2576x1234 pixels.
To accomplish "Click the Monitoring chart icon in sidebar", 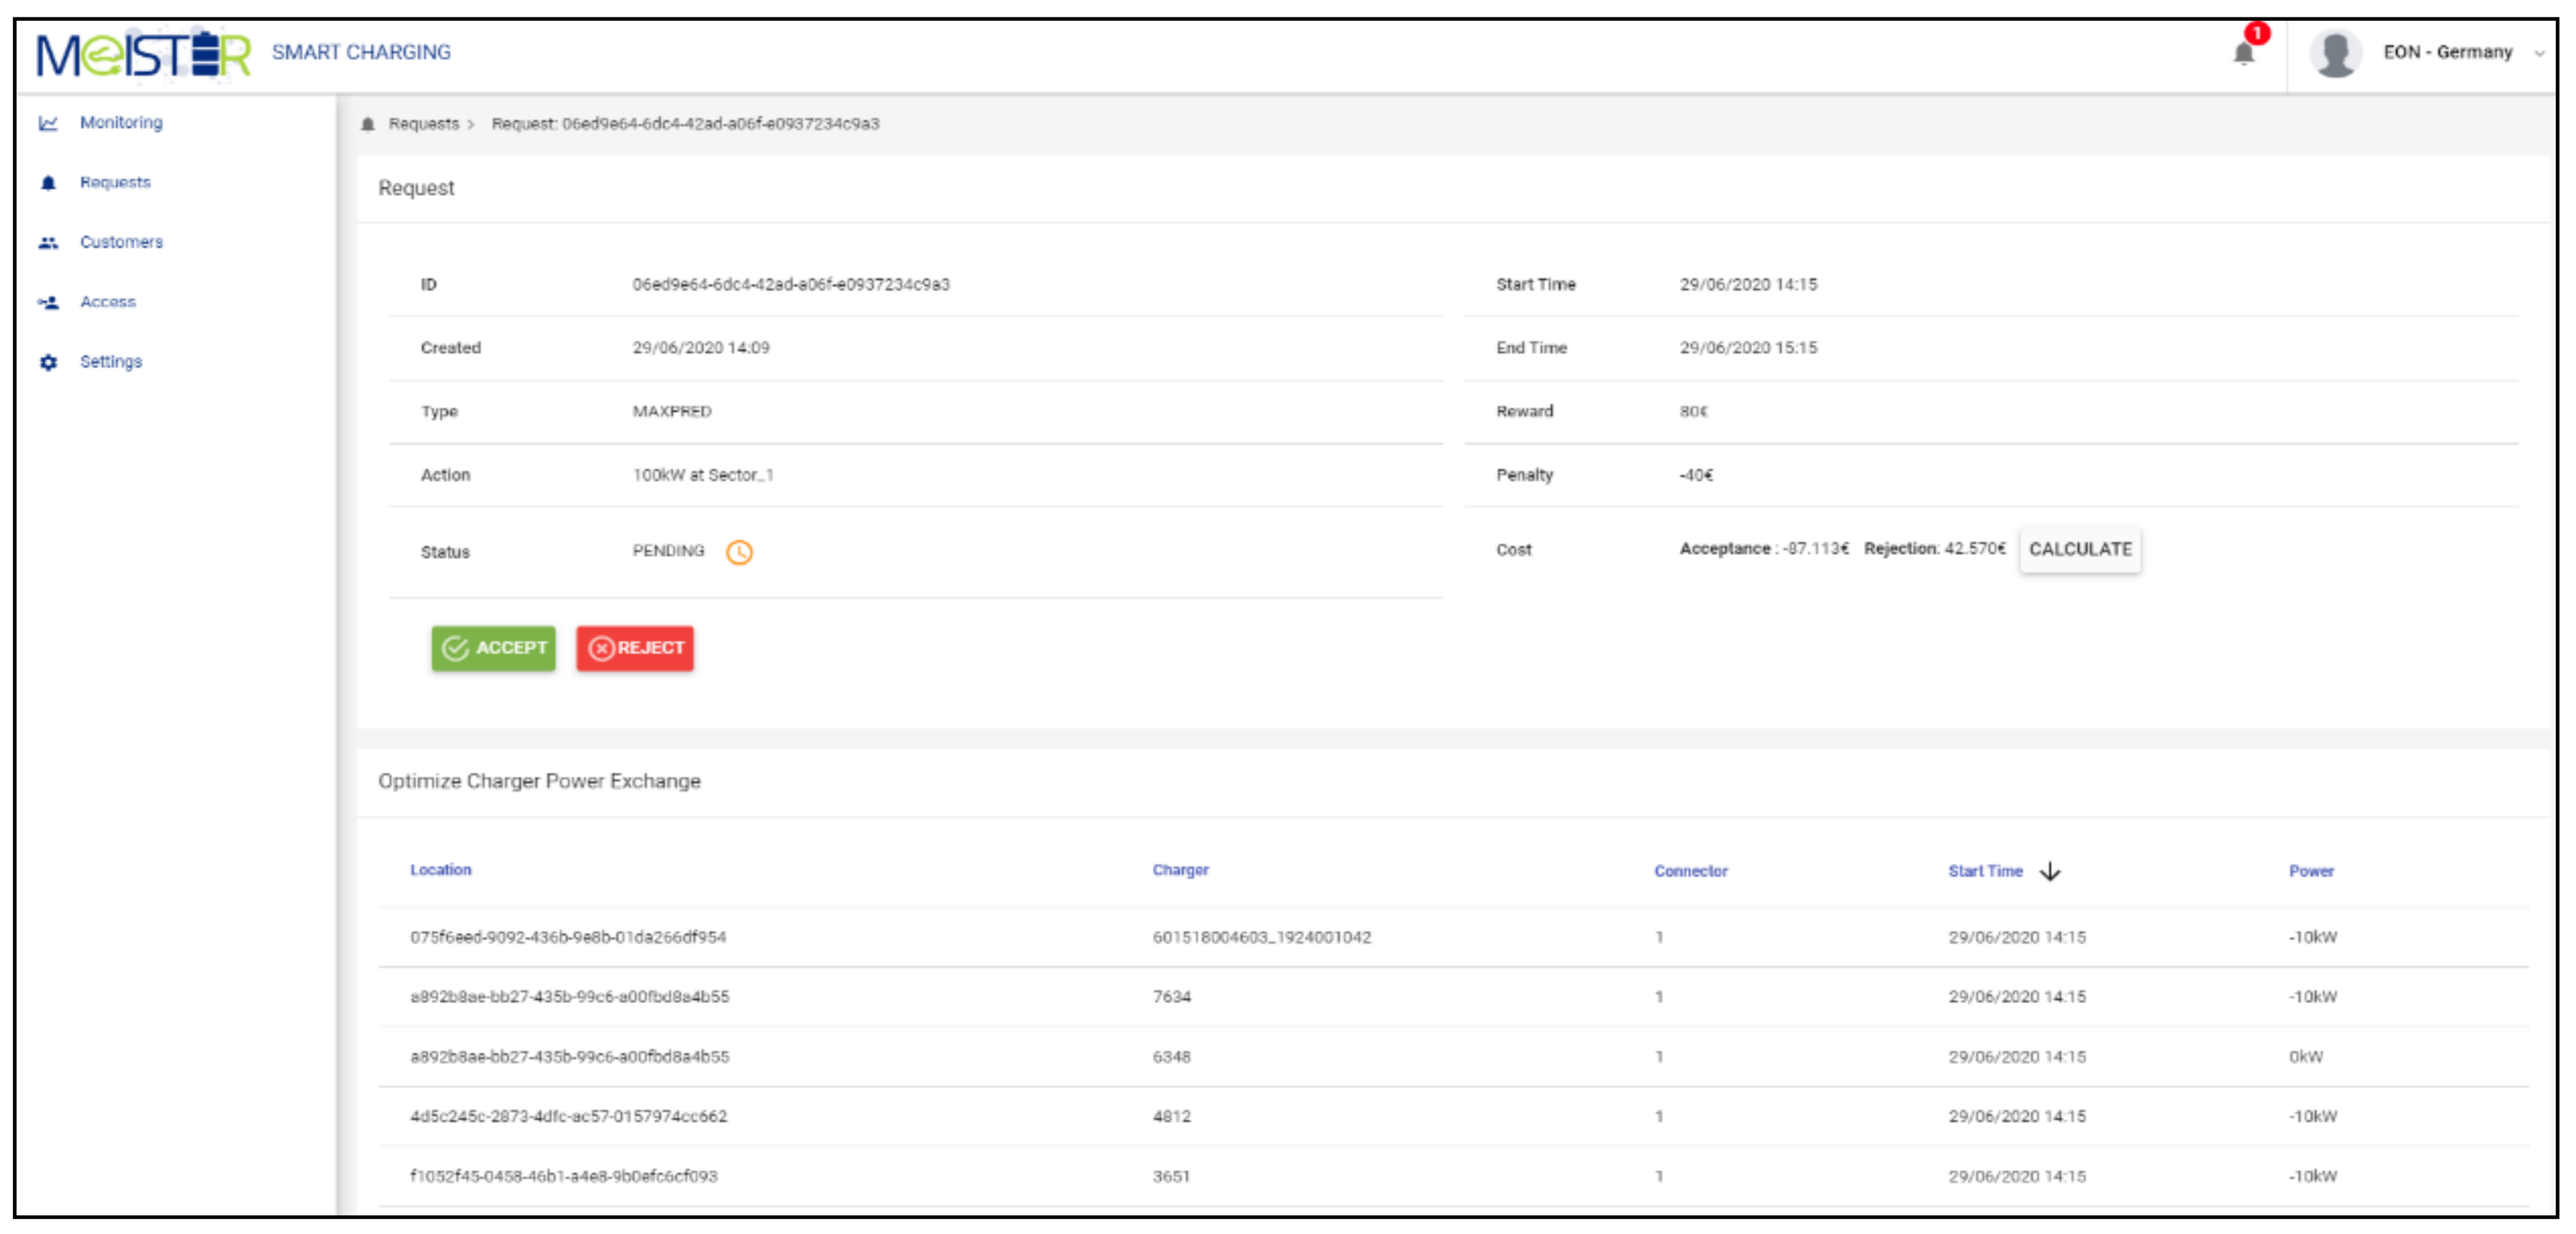I will 48,123.
